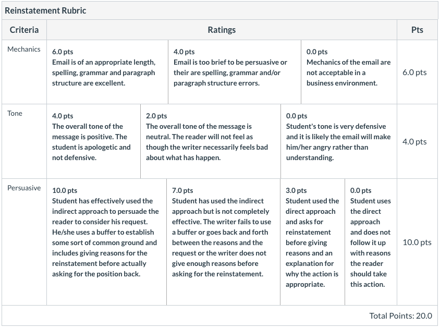Viewport: 440px width, 328px height.
Task: Pick the Persuasive 10.0 pts rating
Action: (107, 242)
